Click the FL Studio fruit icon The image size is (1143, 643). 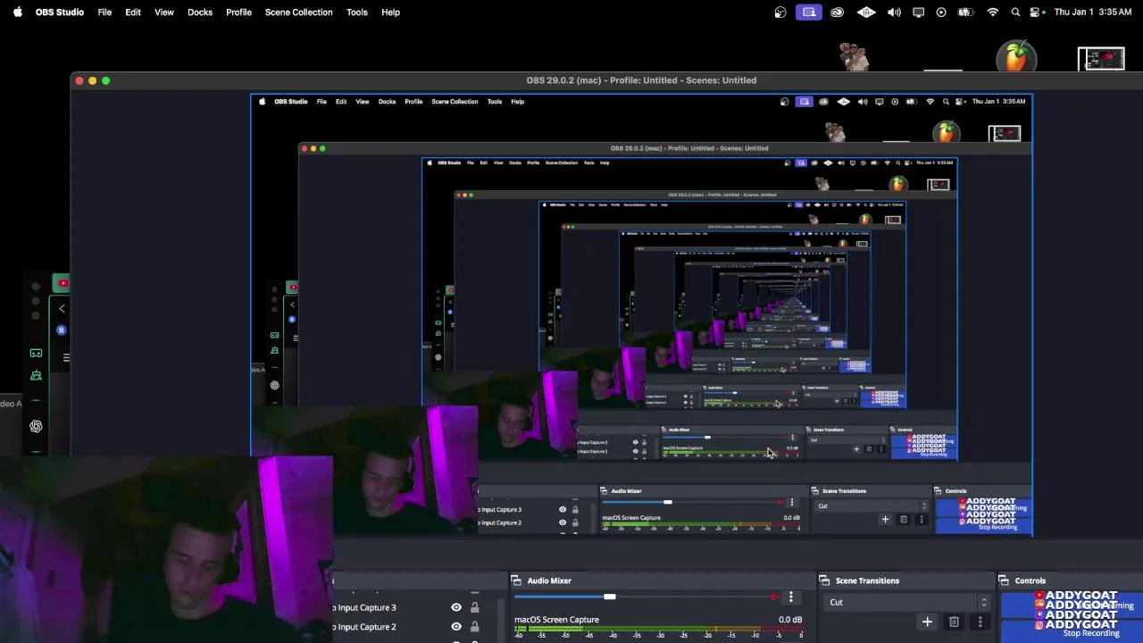1016,55
